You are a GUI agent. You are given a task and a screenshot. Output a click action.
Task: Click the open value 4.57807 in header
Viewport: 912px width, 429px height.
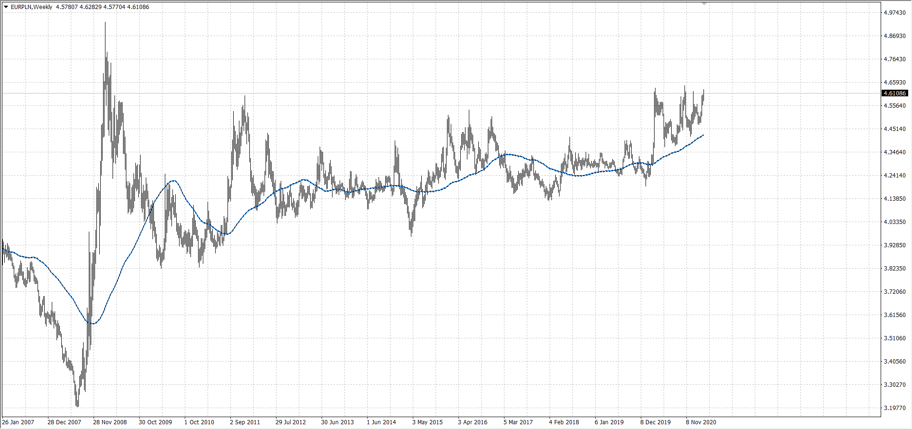click(66, 7)
